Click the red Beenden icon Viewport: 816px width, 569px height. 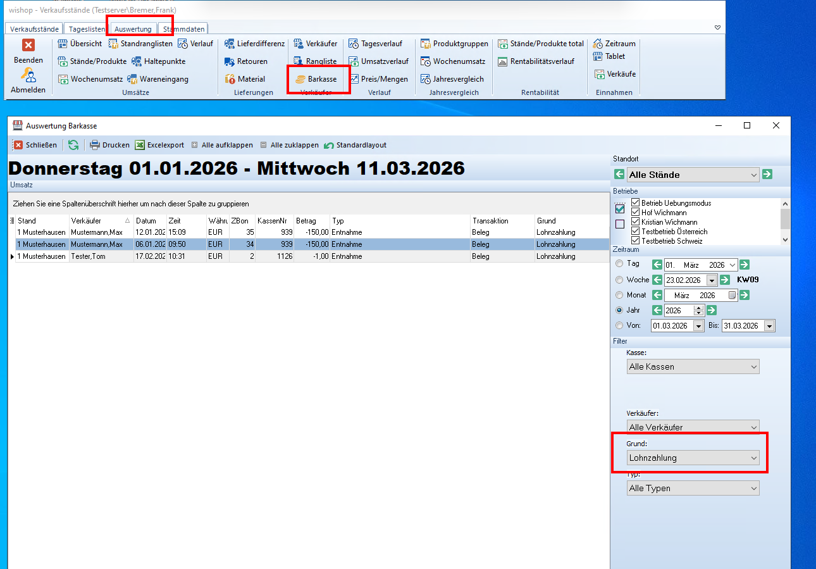[x=28, y=45]
